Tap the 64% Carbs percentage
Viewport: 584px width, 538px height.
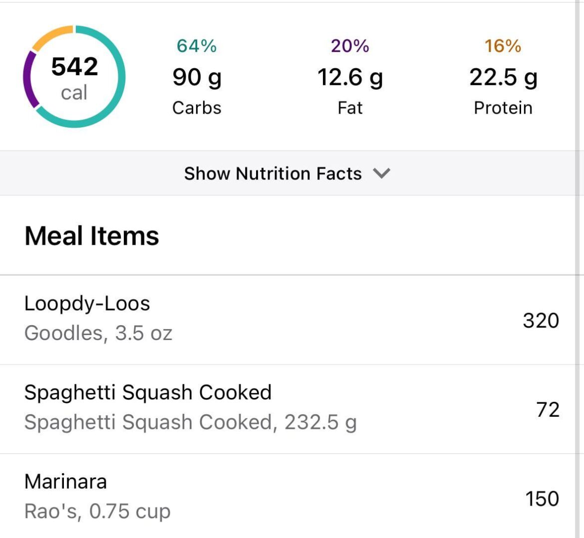(x=197, y=47)
